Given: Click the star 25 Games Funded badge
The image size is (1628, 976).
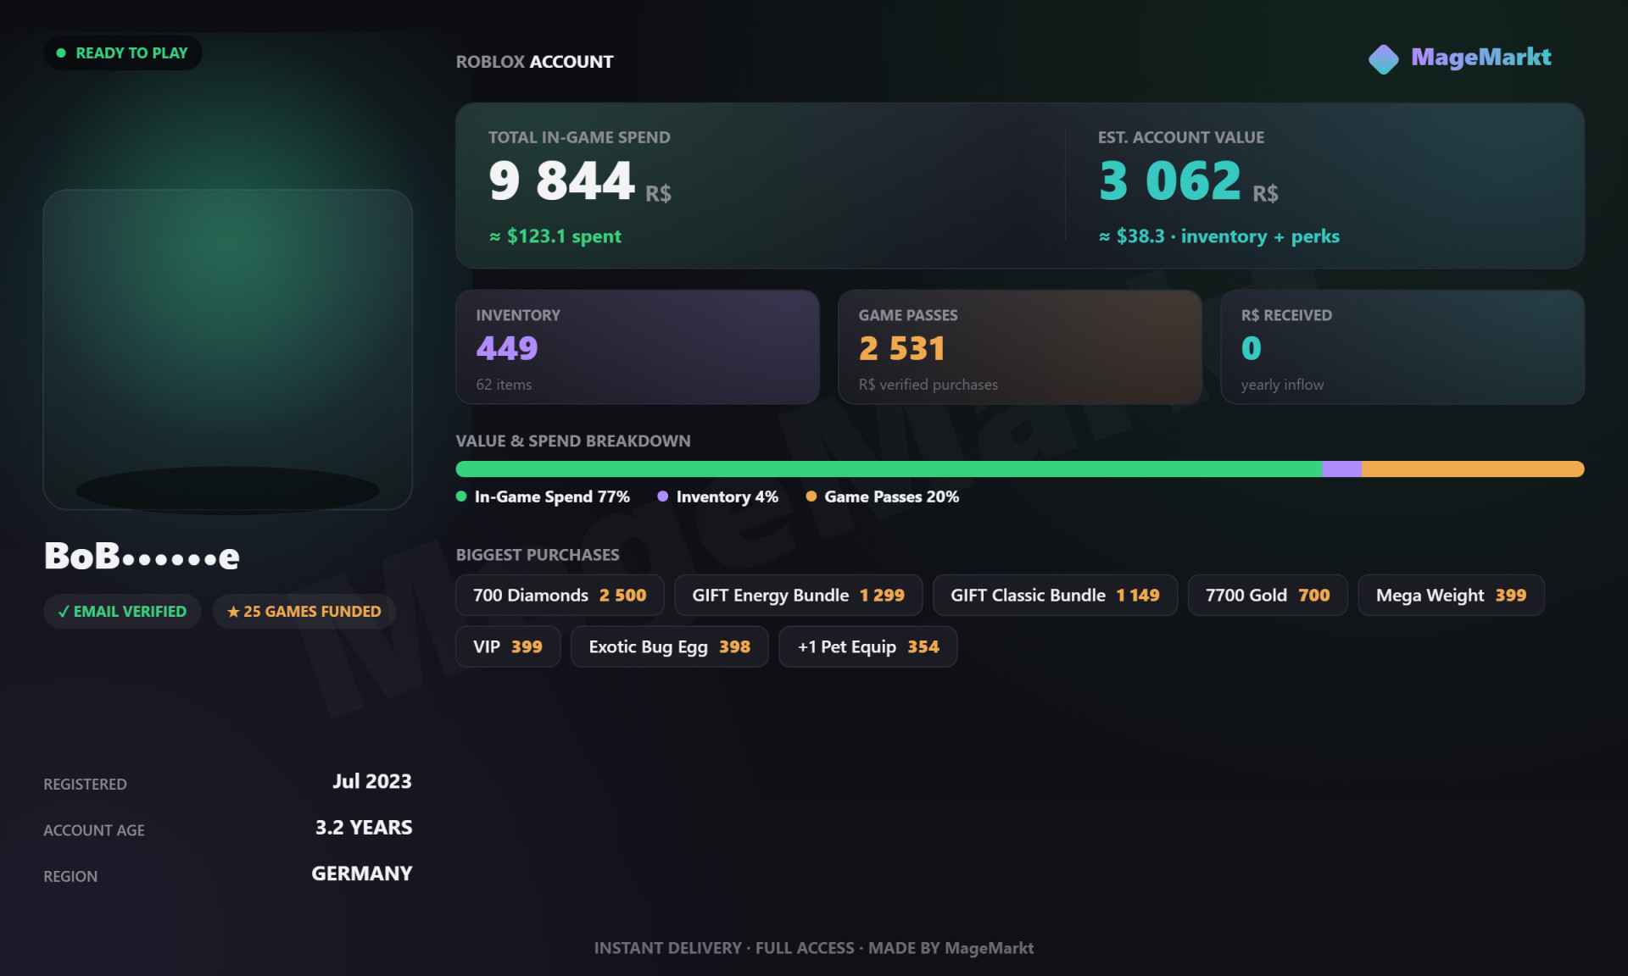Looking at the screenshot, I should pos(304,611).
